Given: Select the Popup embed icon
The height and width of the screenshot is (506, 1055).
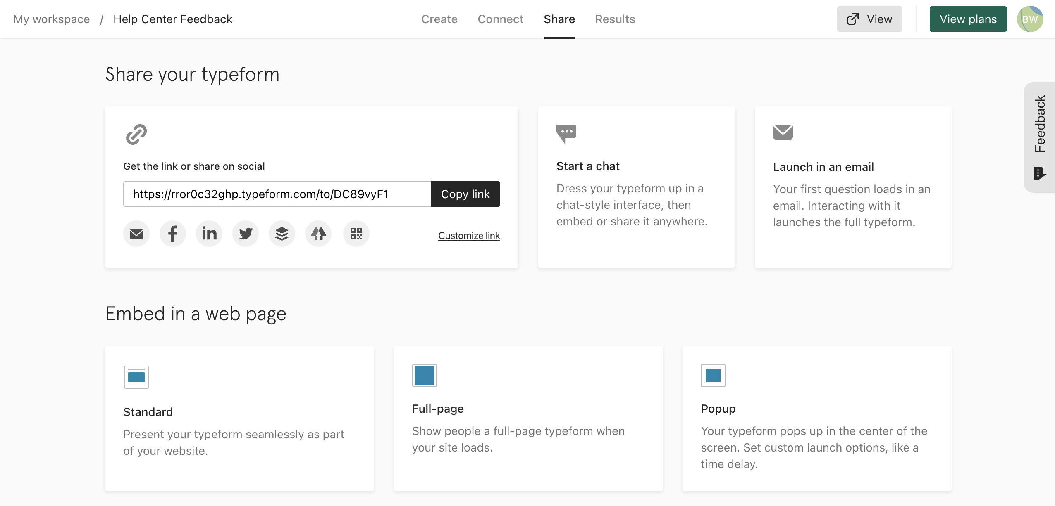Looking at the screenshot, I should (713, 376).
